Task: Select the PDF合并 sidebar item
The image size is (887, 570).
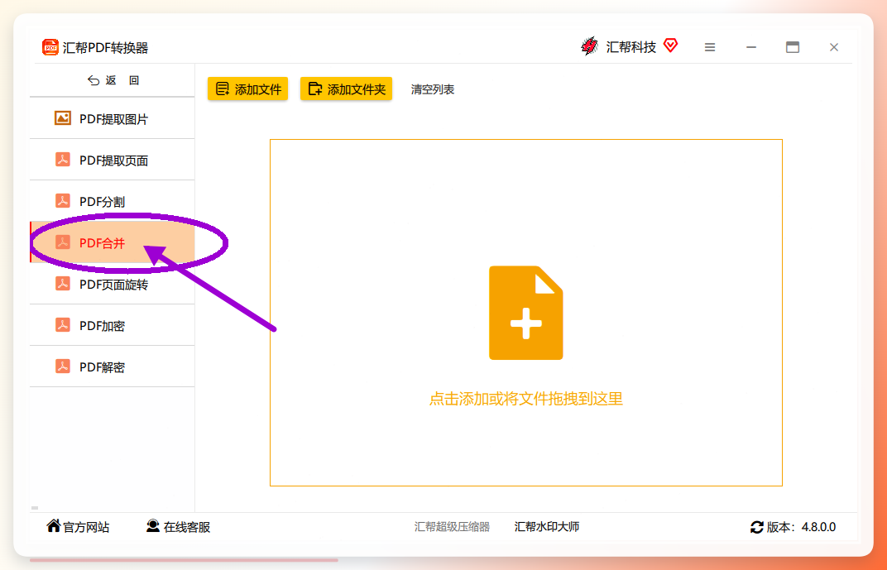Action: point(112,242)
